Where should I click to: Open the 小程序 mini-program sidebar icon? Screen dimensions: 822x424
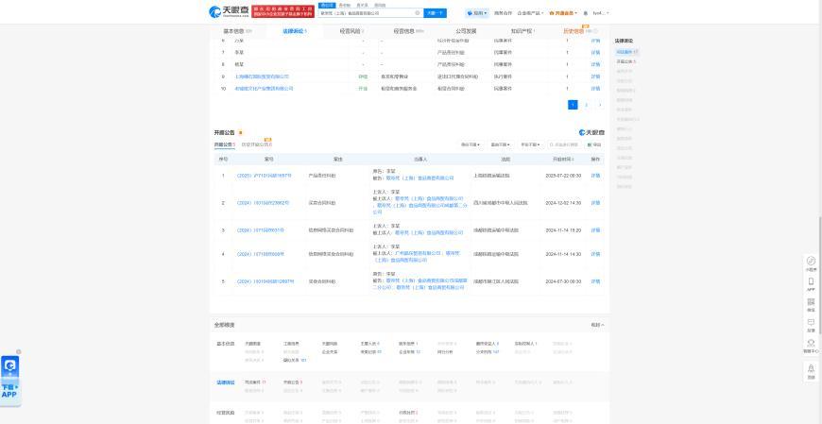811,263
